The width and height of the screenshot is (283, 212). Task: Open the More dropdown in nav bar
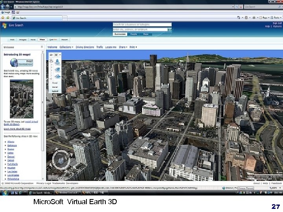64,40
